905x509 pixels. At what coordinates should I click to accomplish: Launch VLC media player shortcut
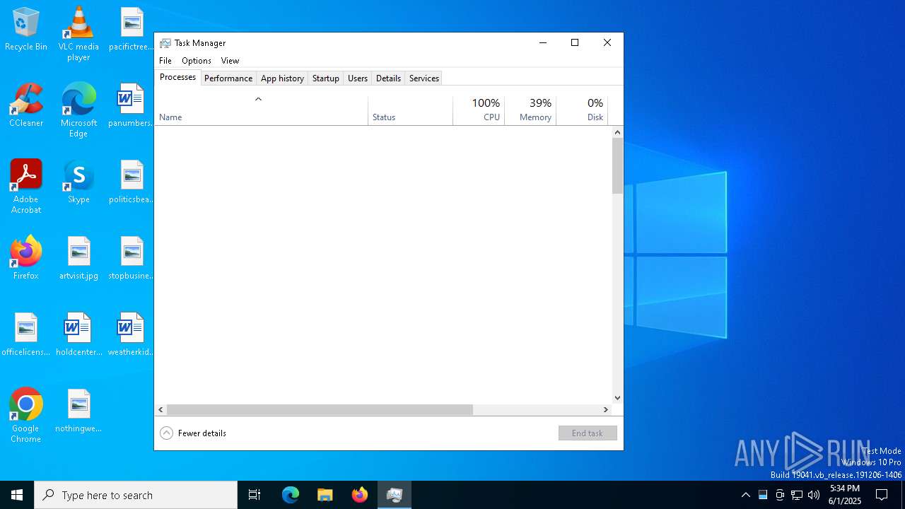[78, 33]
